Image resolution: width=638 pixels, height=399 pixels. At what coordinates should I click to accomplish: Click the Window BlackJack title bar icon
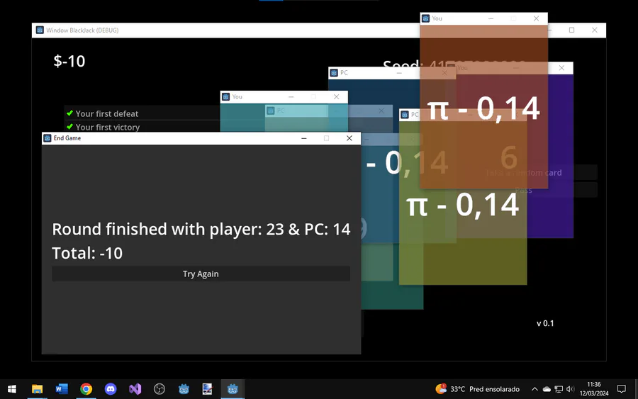(40, 30)
